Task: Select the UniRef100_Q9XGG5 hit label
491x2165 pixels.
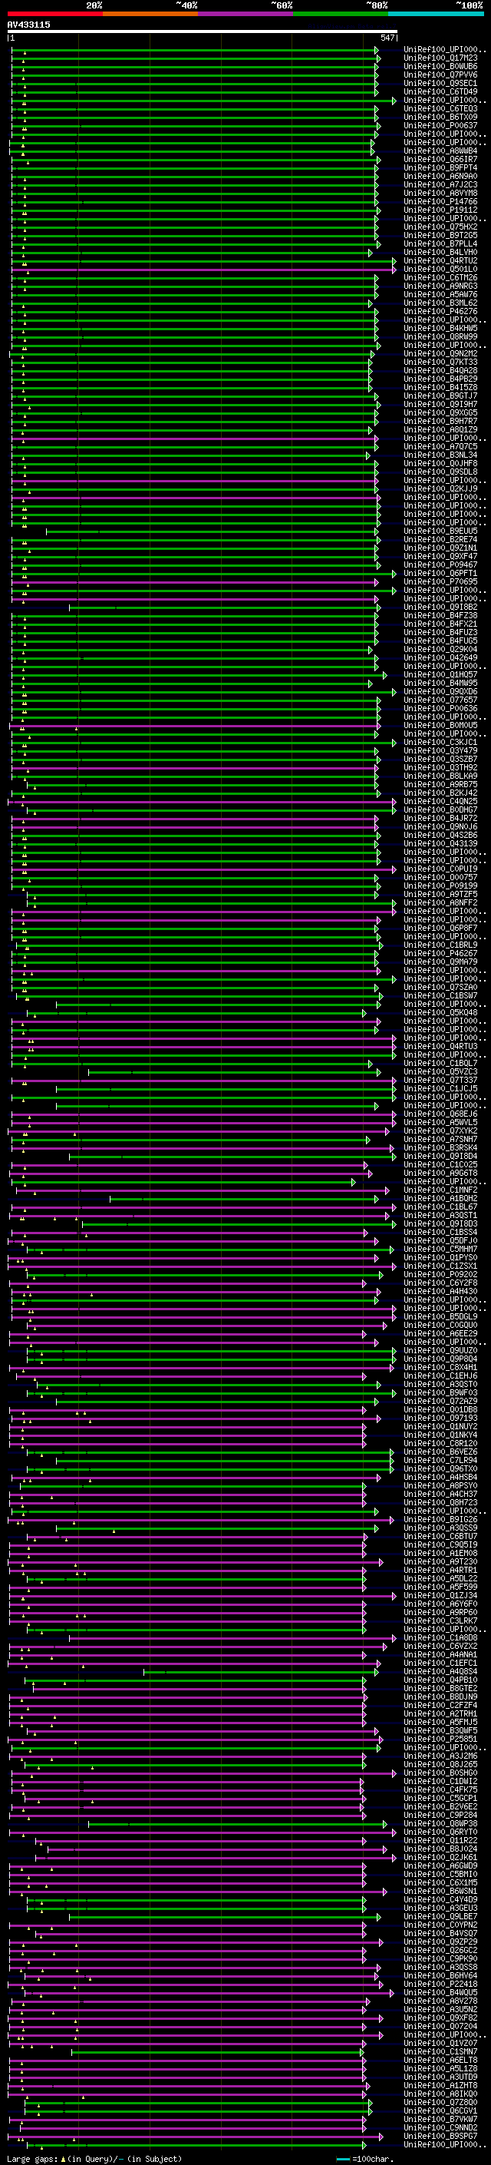Action: [x=440, y=412]
